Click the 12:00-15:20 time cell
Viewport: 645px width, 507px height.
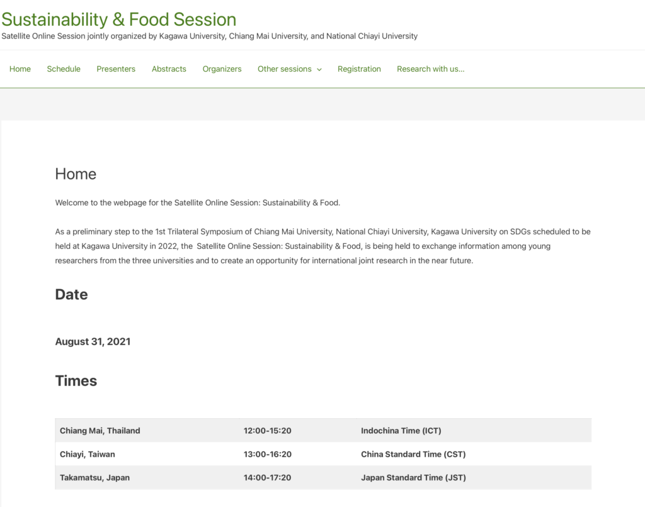coord(267,431)
